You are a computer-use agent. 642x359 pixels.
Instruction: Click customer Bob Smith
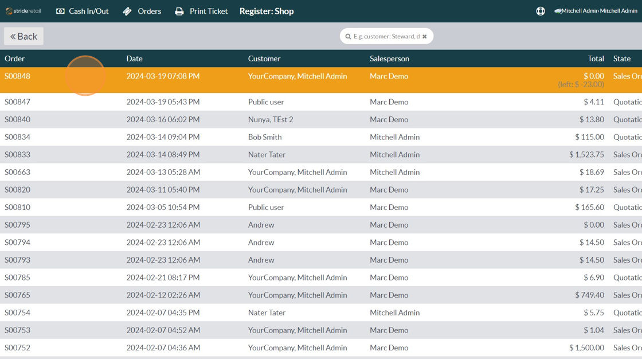(264, 137)
